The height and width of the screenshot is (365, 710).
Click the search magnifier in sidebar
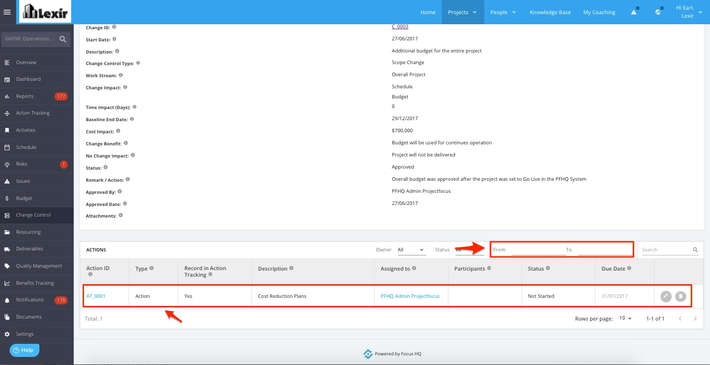tap(63, 39)
